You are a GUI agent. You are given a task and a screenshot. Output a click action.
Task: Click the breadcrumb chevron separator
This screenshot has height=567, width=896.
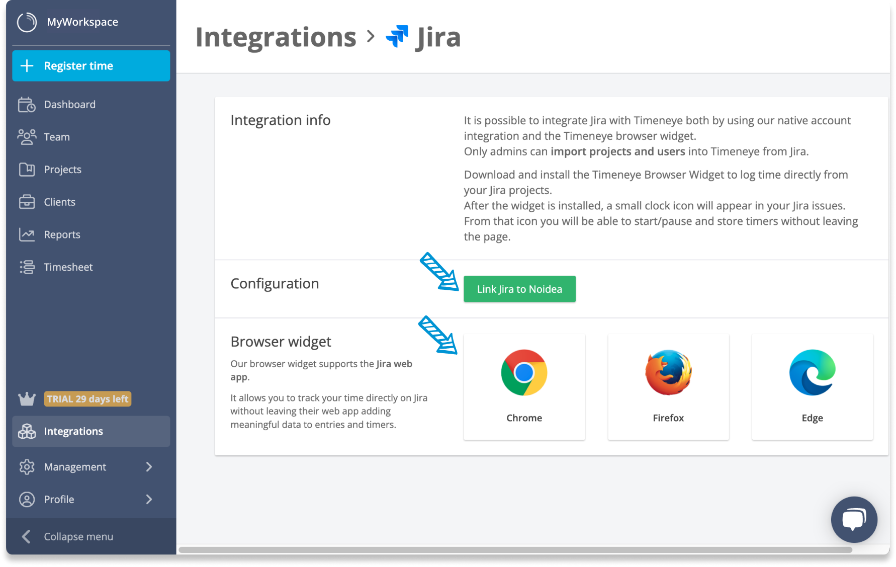tap(371, 37)
